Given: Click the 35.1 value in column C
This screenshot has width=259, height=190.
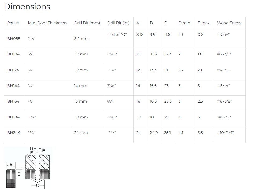Looking at the screenshot, I should [168, 133].
